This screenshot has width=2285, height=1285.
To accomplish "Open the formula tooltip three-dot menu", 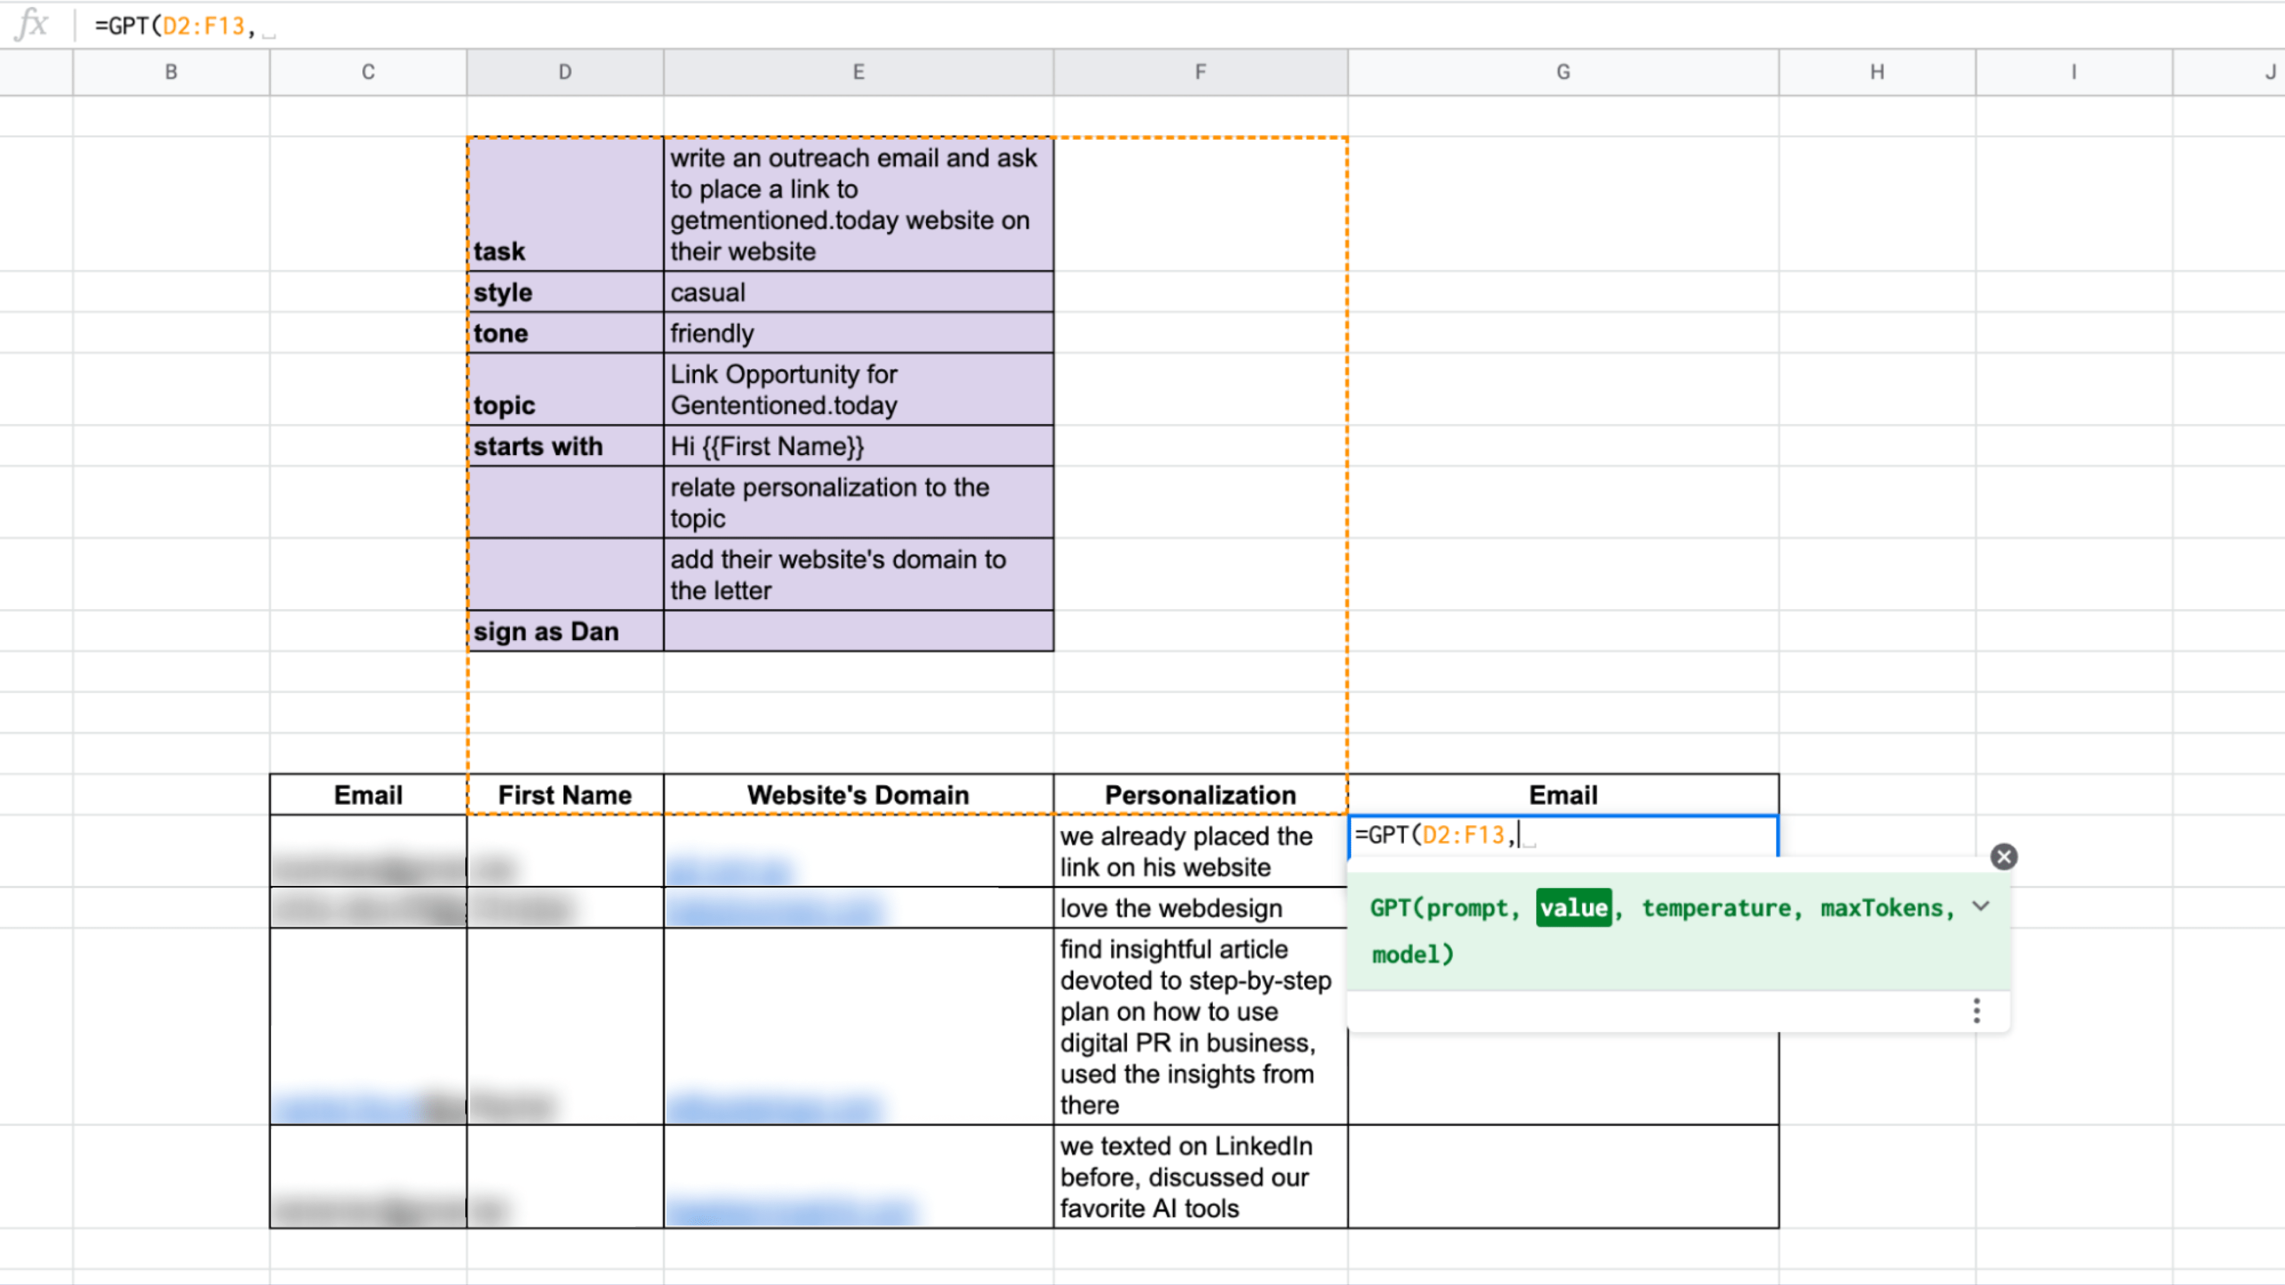I will coord(1976,1011).
